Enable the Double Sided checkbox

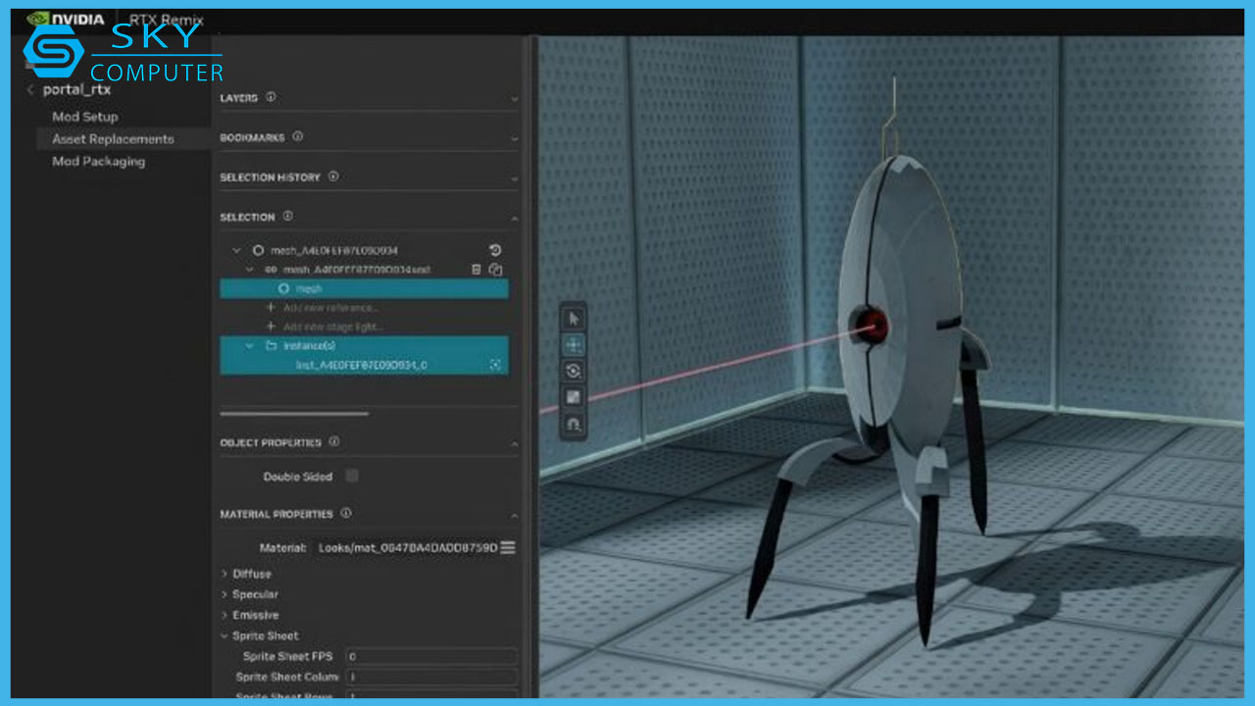(x=352, y=476)
